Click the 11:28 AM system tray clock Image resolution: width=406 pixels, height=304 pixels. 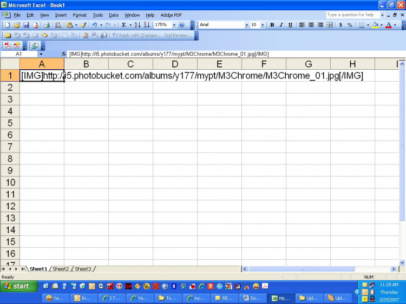pos(389,285)
